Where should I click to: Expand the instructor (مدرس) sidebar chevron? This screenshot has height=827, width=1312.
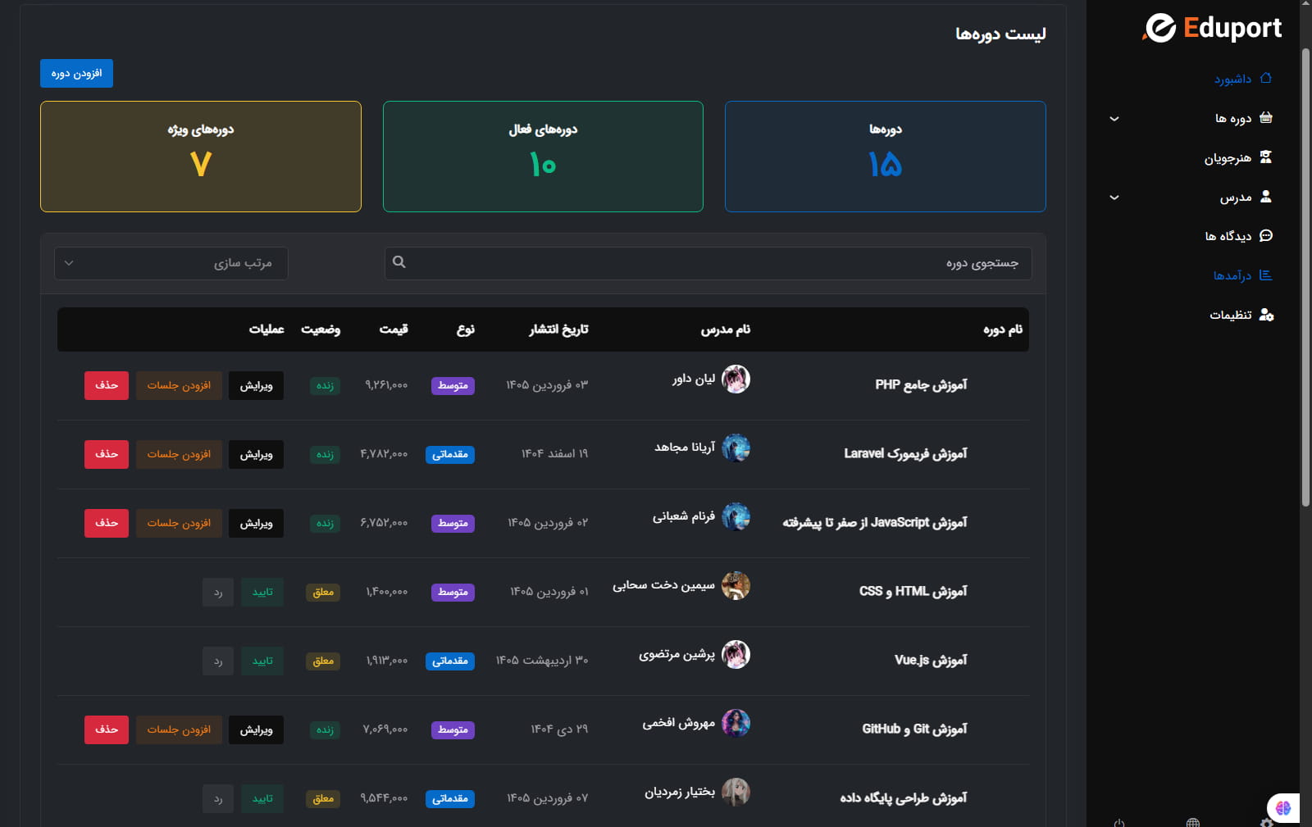[x=1114, y=198]
